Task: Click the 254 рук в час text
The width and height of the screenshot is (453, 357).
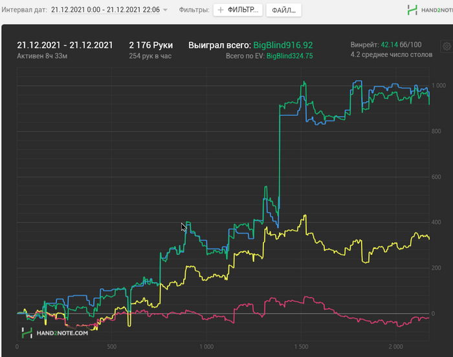Action: click(150, 56)
